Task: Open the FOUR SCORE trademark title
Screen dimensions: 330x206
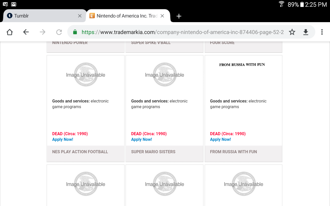Action: tap(222, 43)
